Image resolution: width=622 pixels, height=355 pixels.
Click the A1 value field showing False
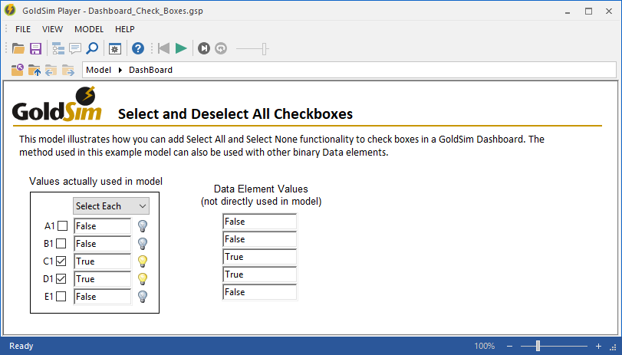(x=102, y=226)
